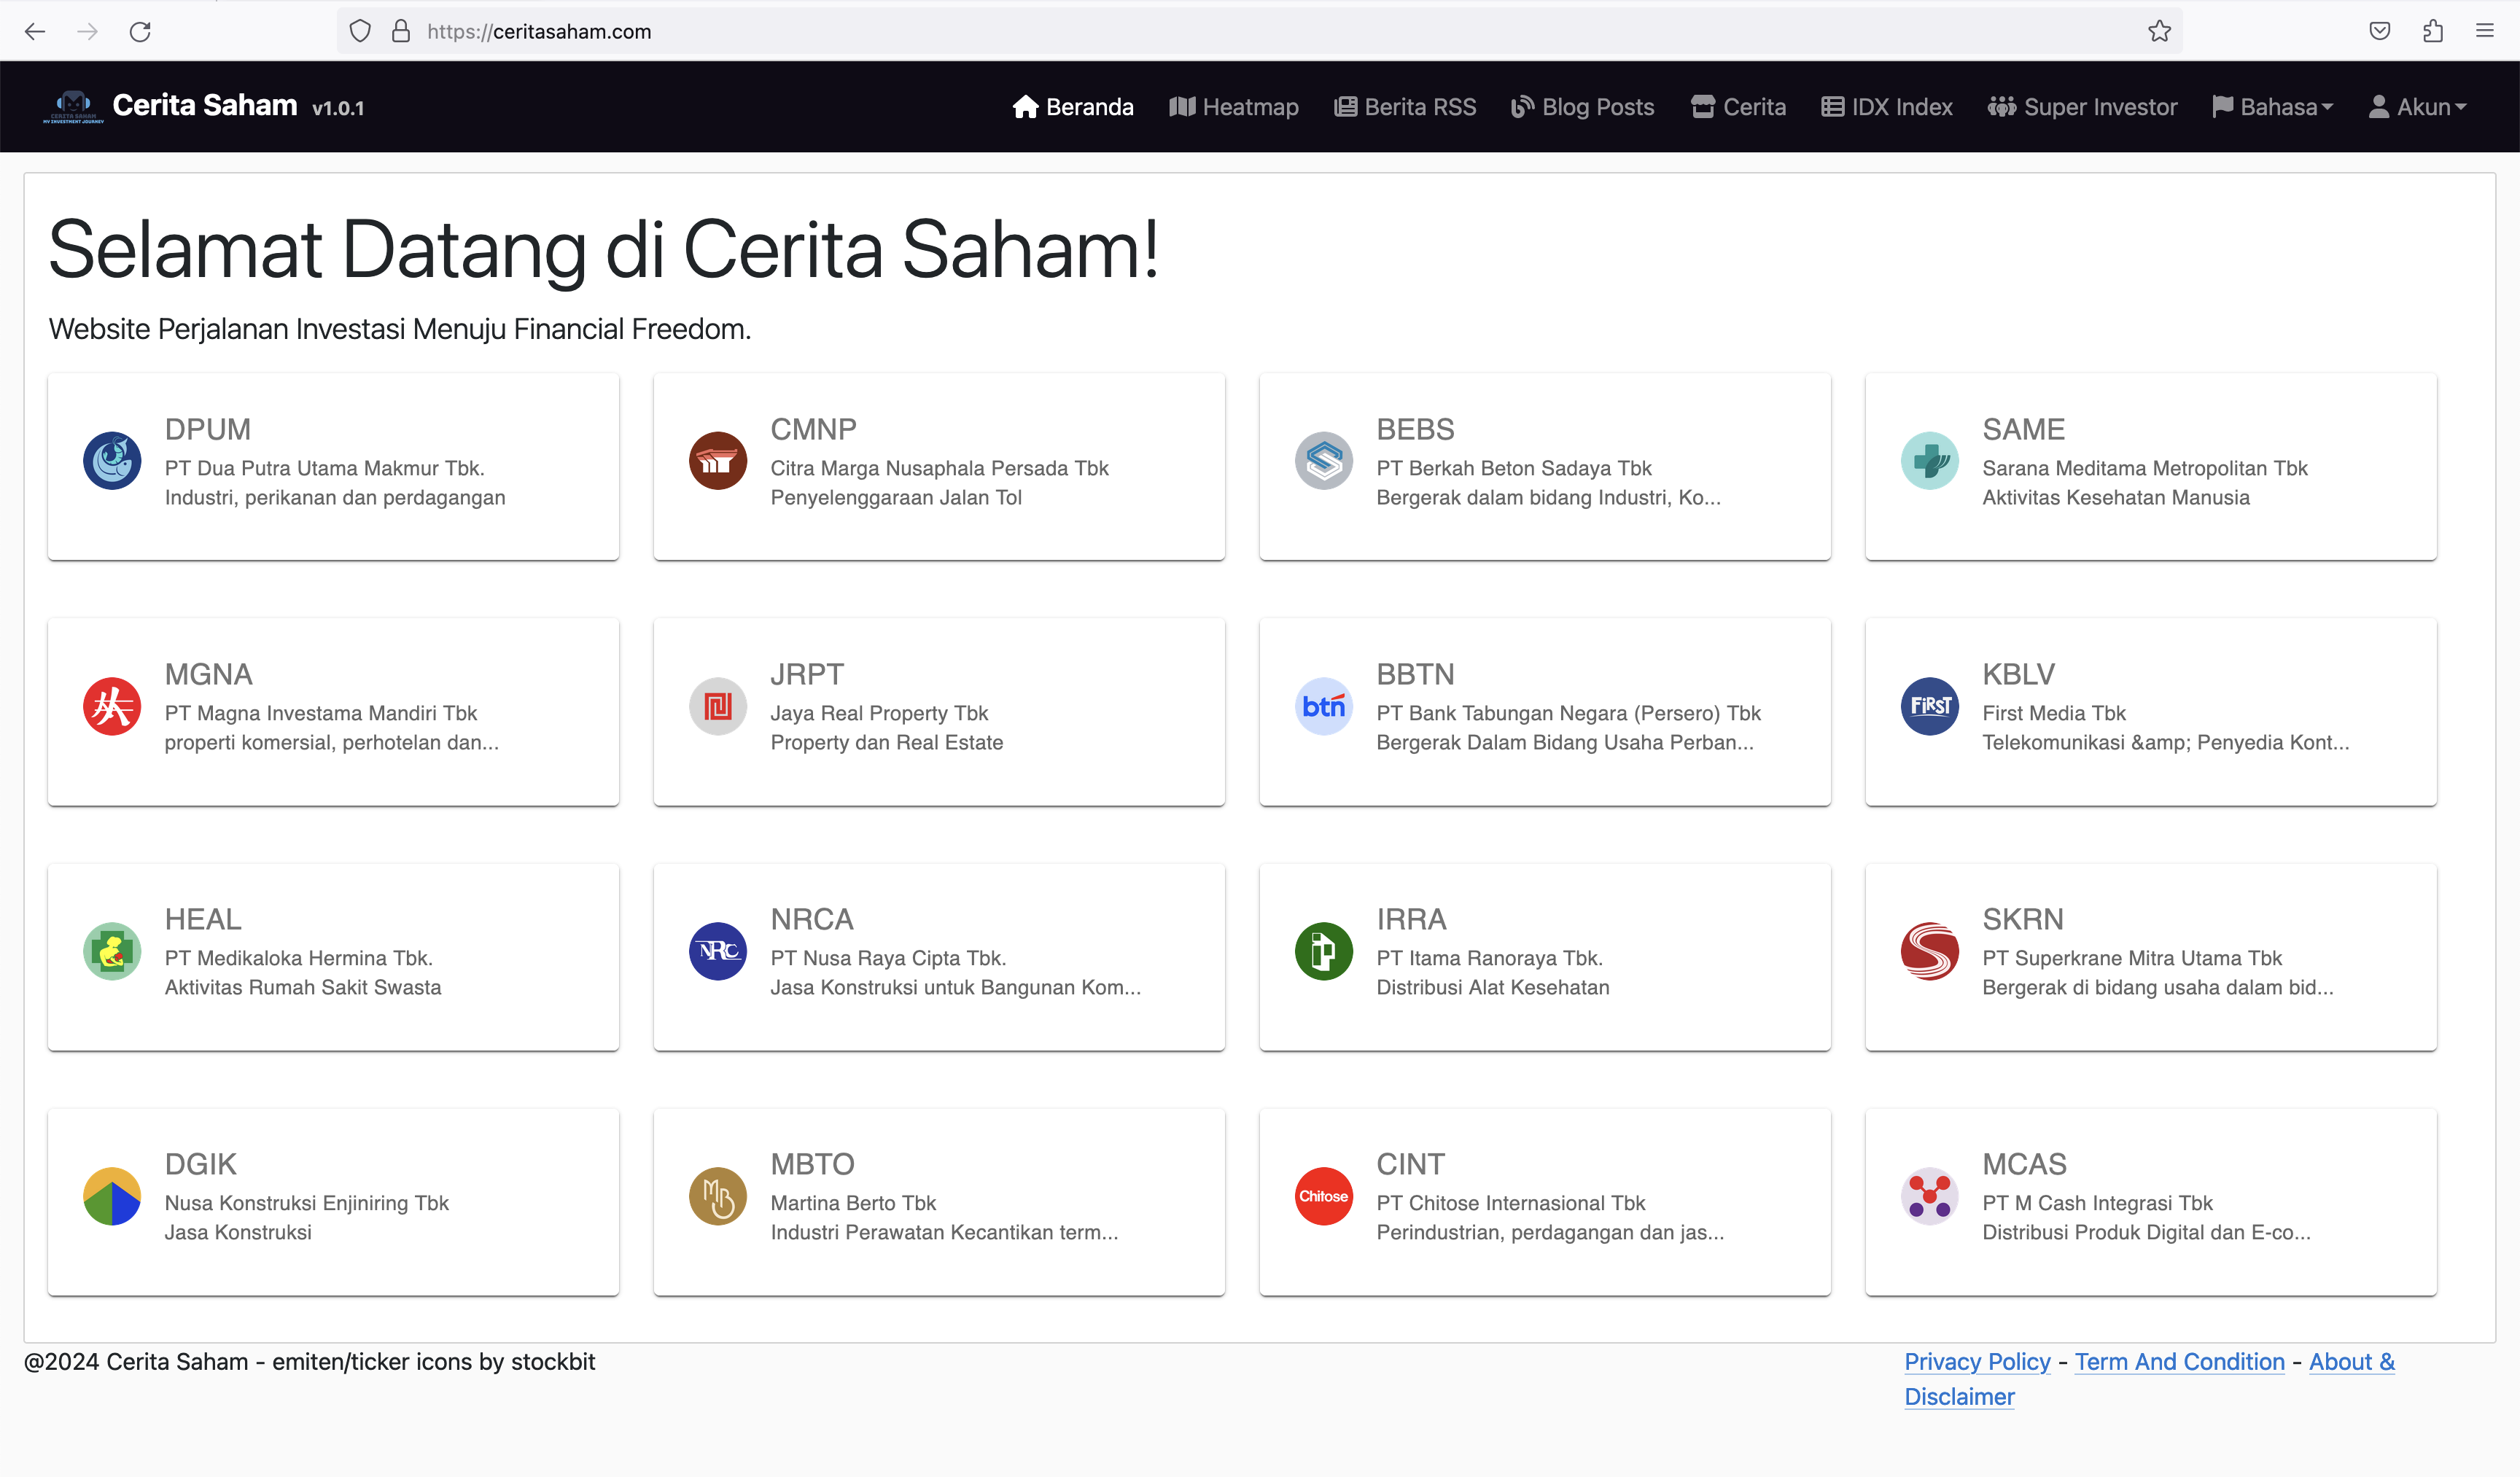Image resolution: width=2520 pixels, height=1477 pixels.
Task: Open the Privacy Policy link
Action: click(1977, 1361)
